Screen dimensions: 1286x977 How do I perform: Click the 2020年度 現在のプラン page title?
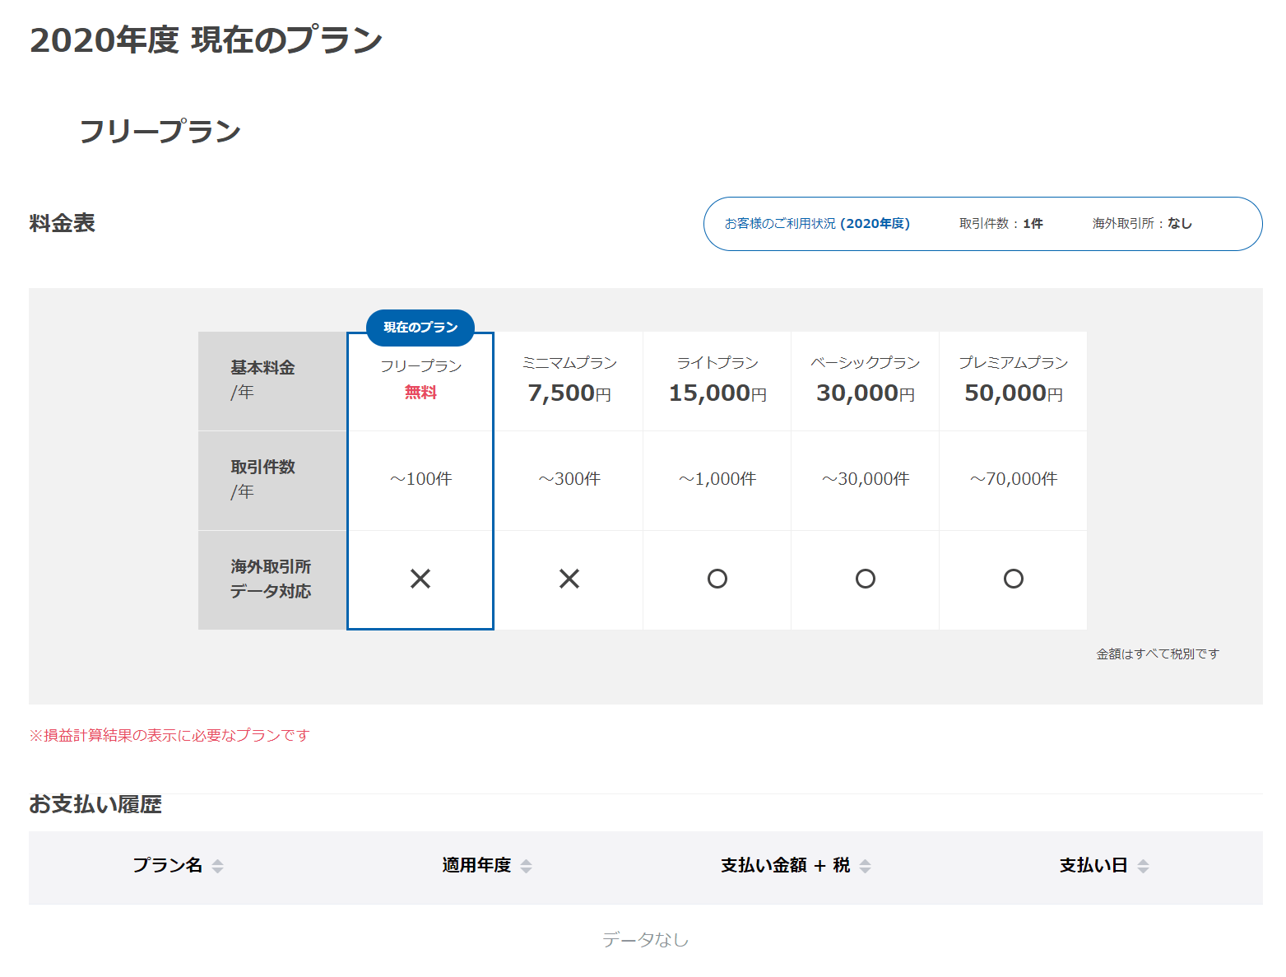pos(207,40)
